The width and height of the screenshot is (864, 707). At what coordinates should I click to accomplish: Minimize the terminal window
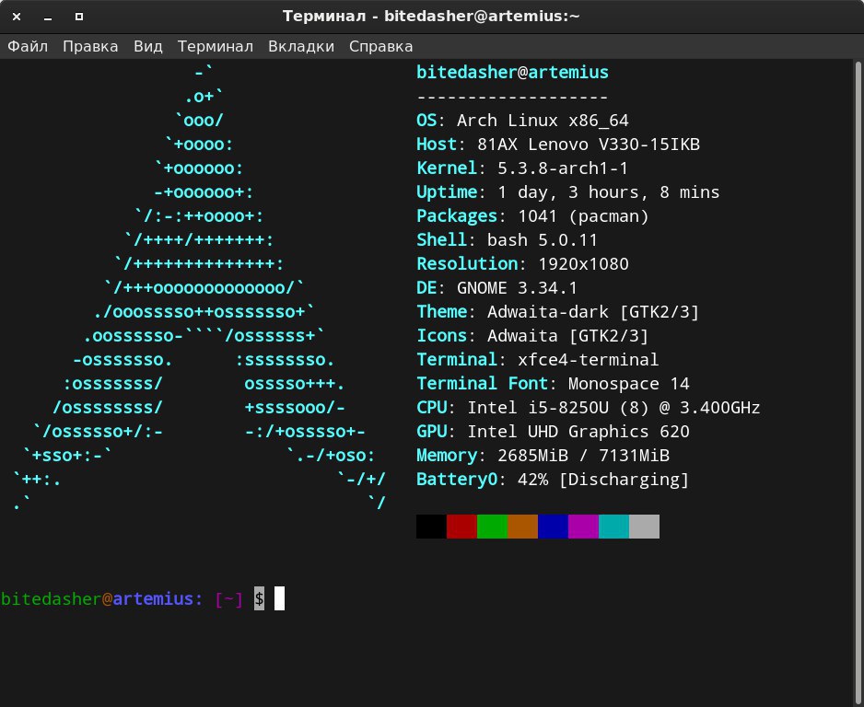tap(48, 17)
